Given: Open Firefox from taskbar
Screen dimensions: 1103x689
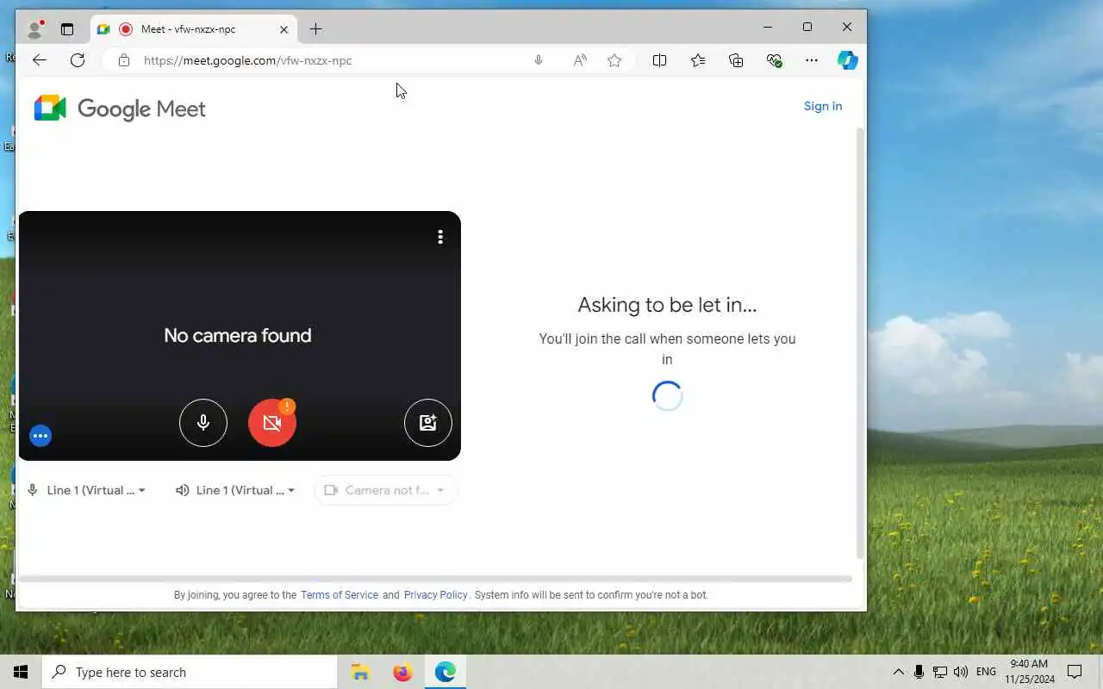Looking at the screenshot, I should click(402, 672).
